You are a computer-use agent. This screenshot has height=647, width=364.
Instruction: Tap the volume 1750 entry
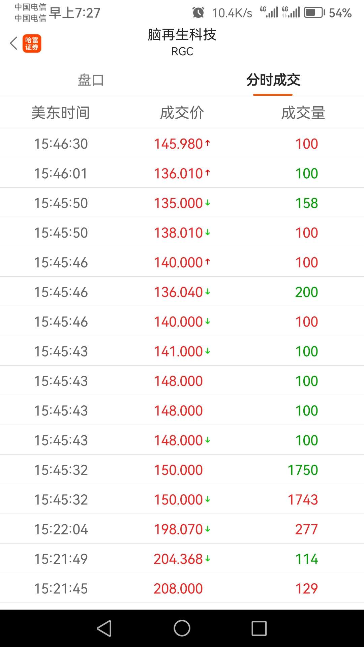tap(303, 470)
